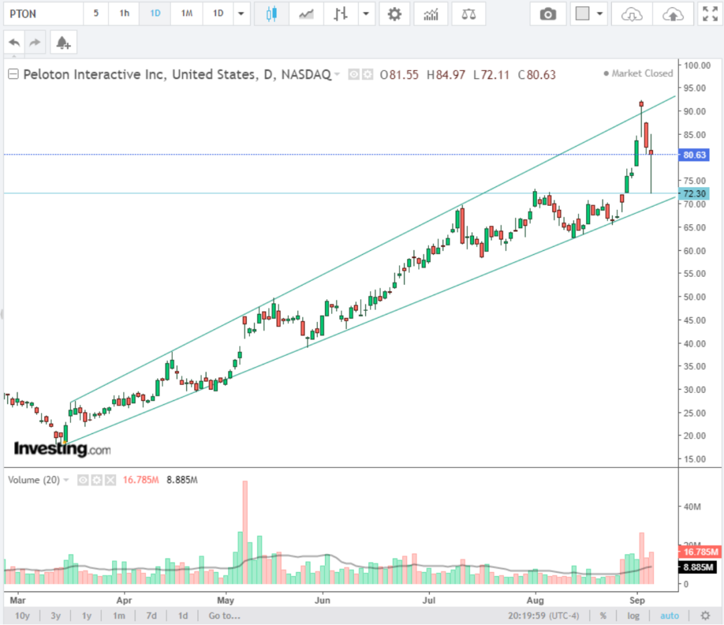The height and width of the screenshot is (625, 724).
Task: Click the C80.63 close value
Action: click(536, 75)
